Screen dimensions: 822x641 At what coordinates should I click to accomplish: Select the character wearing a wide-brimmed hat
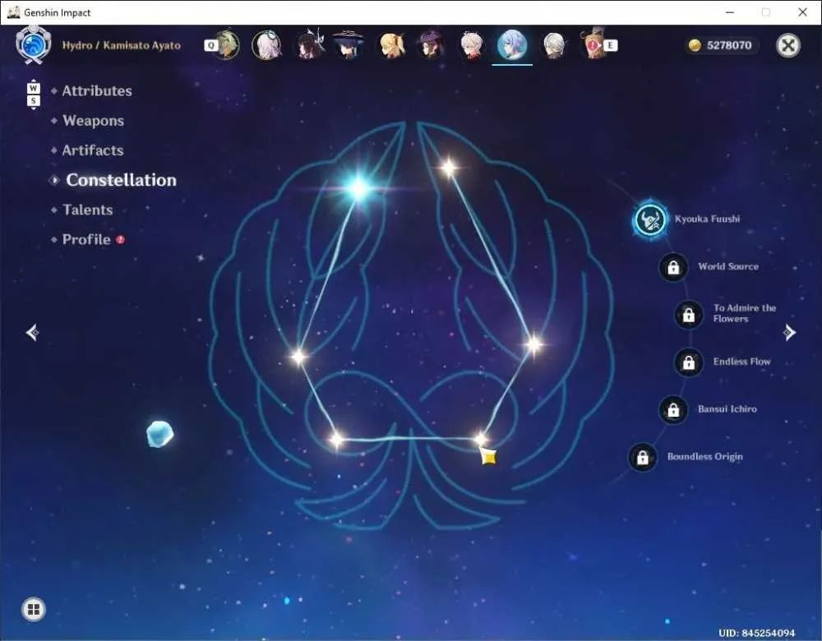coord(348,45)
